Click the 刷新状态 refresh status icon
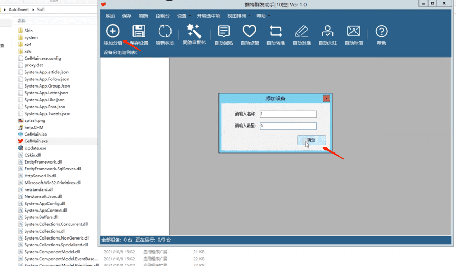 click(x=165, y=31)
